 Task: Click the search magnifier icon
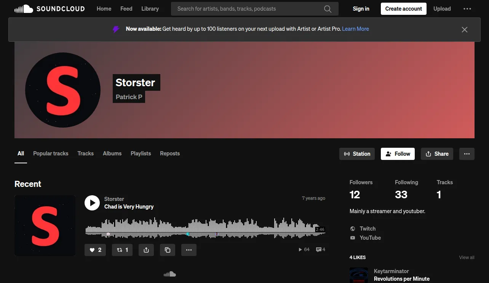(x=328, y=9)
